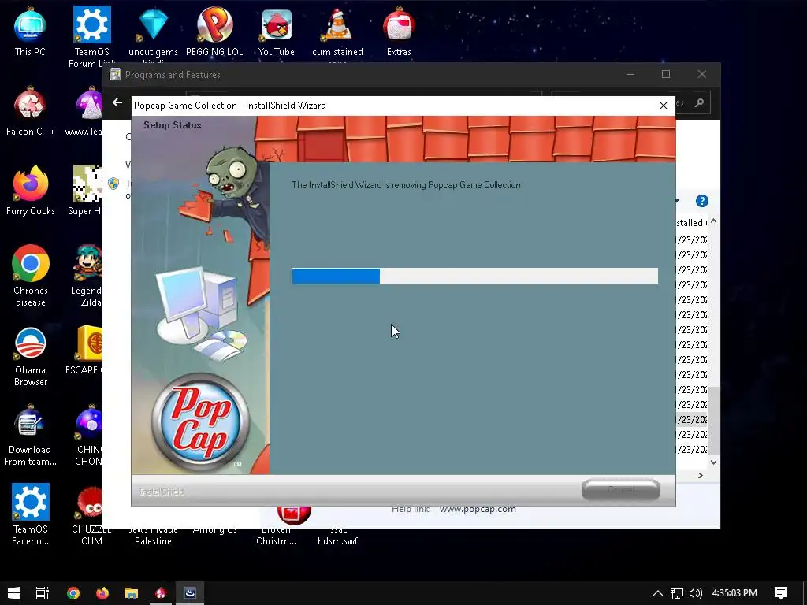Close the Popcap InstallShield Wizard

click(x=664, y=106)
